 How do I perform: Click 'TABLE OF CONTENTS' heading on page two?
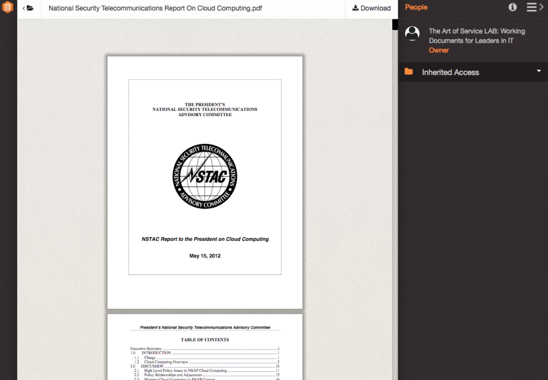point(205,340)
